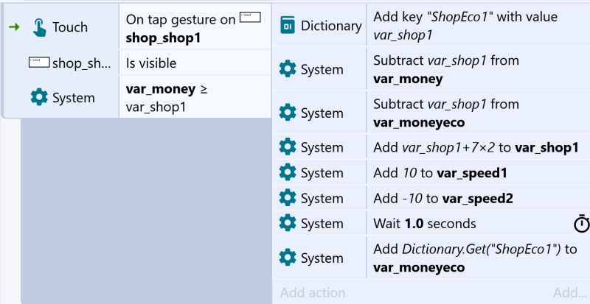The width and height of the screenshot is (590, 304).
Task: Select Subtract var_shop1 from var_moneyeco action
Action: 478,113
